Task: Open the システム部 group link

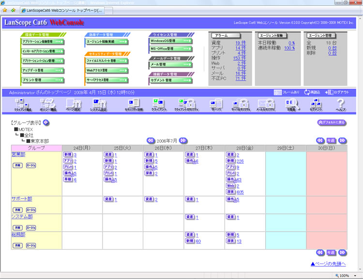Action: [x=22, y=216]
